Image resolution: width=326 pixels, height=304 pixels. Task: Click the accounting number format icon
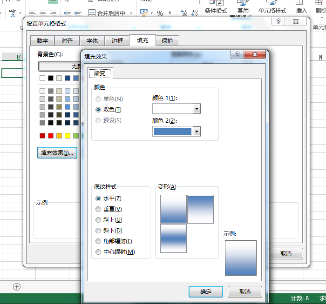[144, 13]
